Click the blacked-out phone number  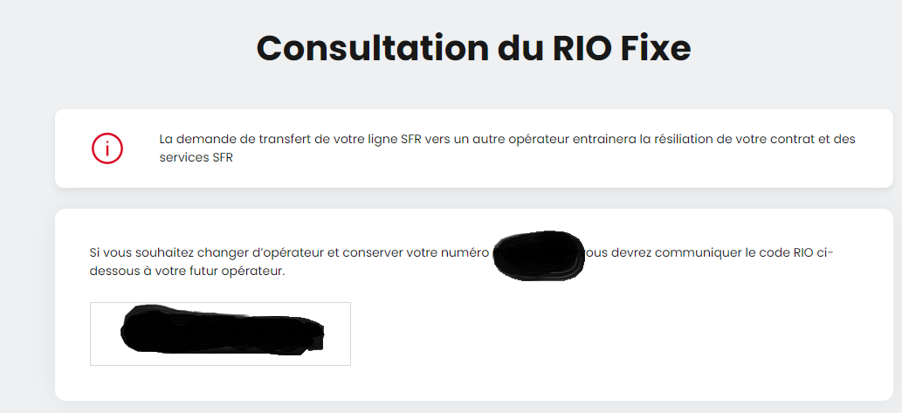coord(537,253)
